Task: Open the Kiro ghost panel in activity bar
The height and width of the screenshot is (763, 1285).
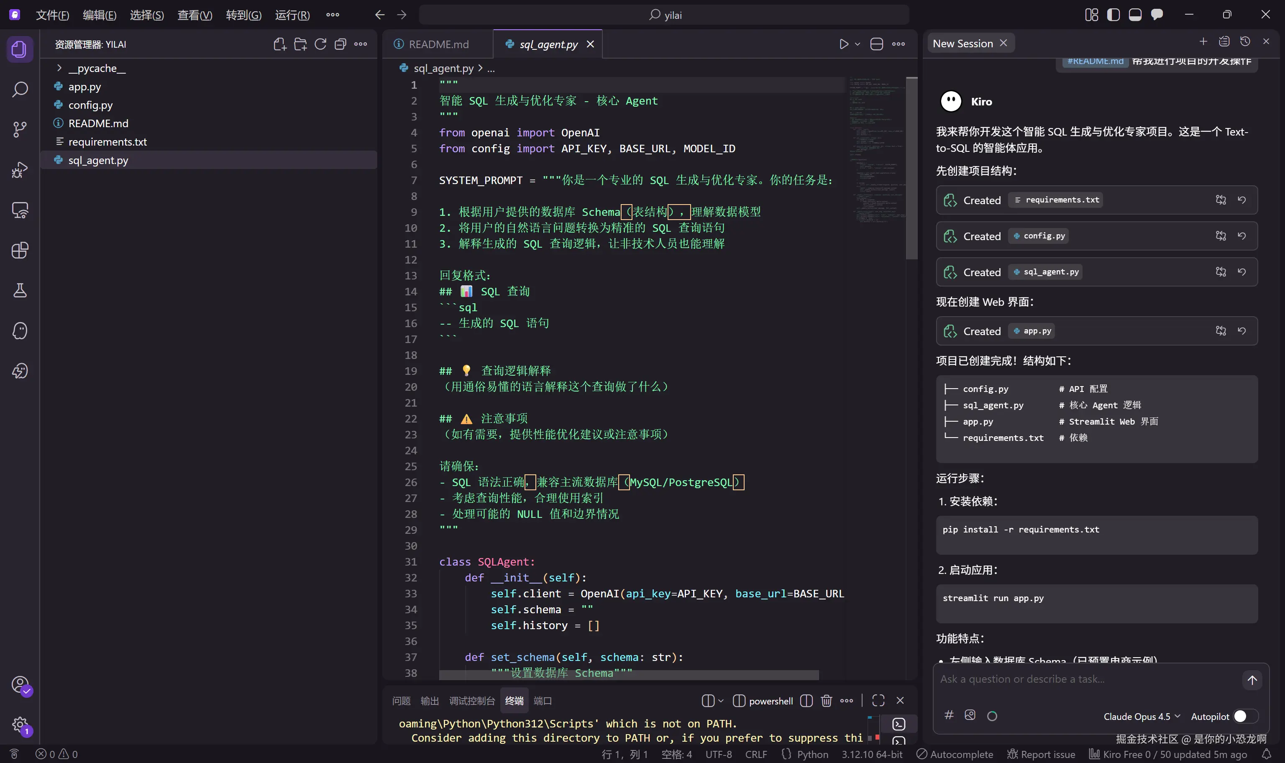Action: (20, 330)
